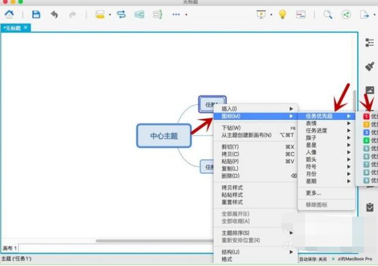The height and width of the screenshot is (266, 378).
Task: Save the mind map with floppy icon
Action: tap(36, 15)
